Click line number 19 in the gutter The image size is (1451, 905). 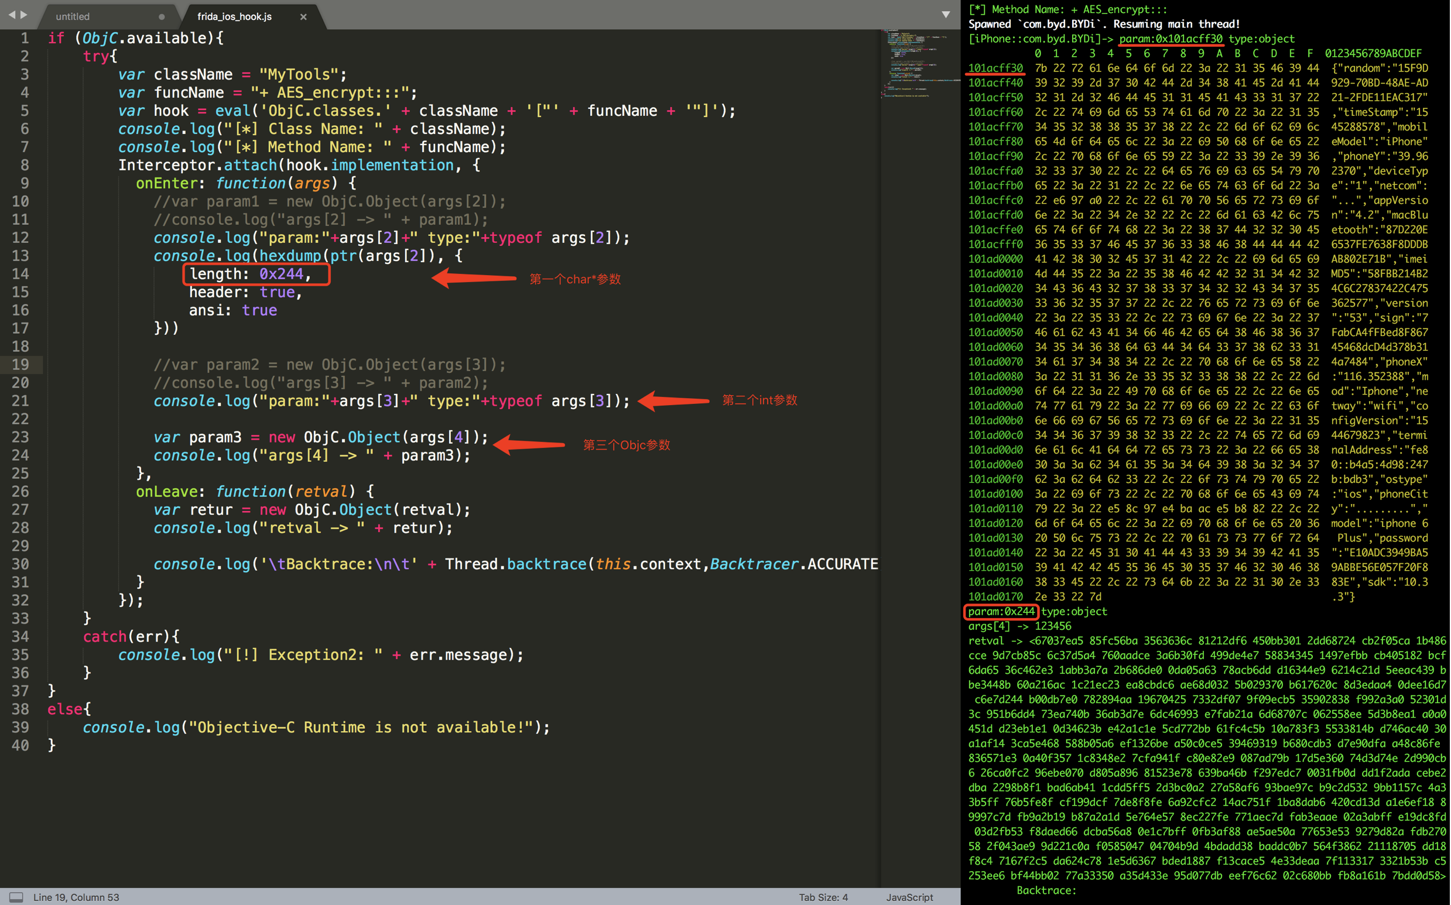[20, 365]
